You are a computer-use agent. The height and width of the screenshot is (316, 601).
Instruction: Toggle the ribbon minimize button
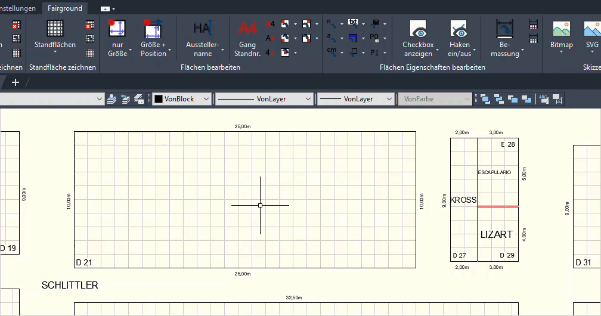105,9
